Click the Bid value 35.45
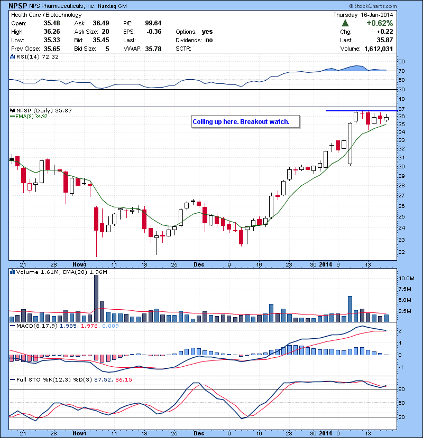Viewport: 423px width, 438px height. click(101, 40)
